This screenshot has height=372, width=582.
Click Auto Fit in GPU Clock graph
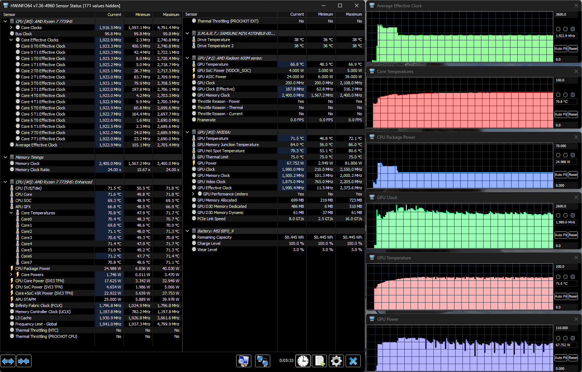click(x=561, y=235)
